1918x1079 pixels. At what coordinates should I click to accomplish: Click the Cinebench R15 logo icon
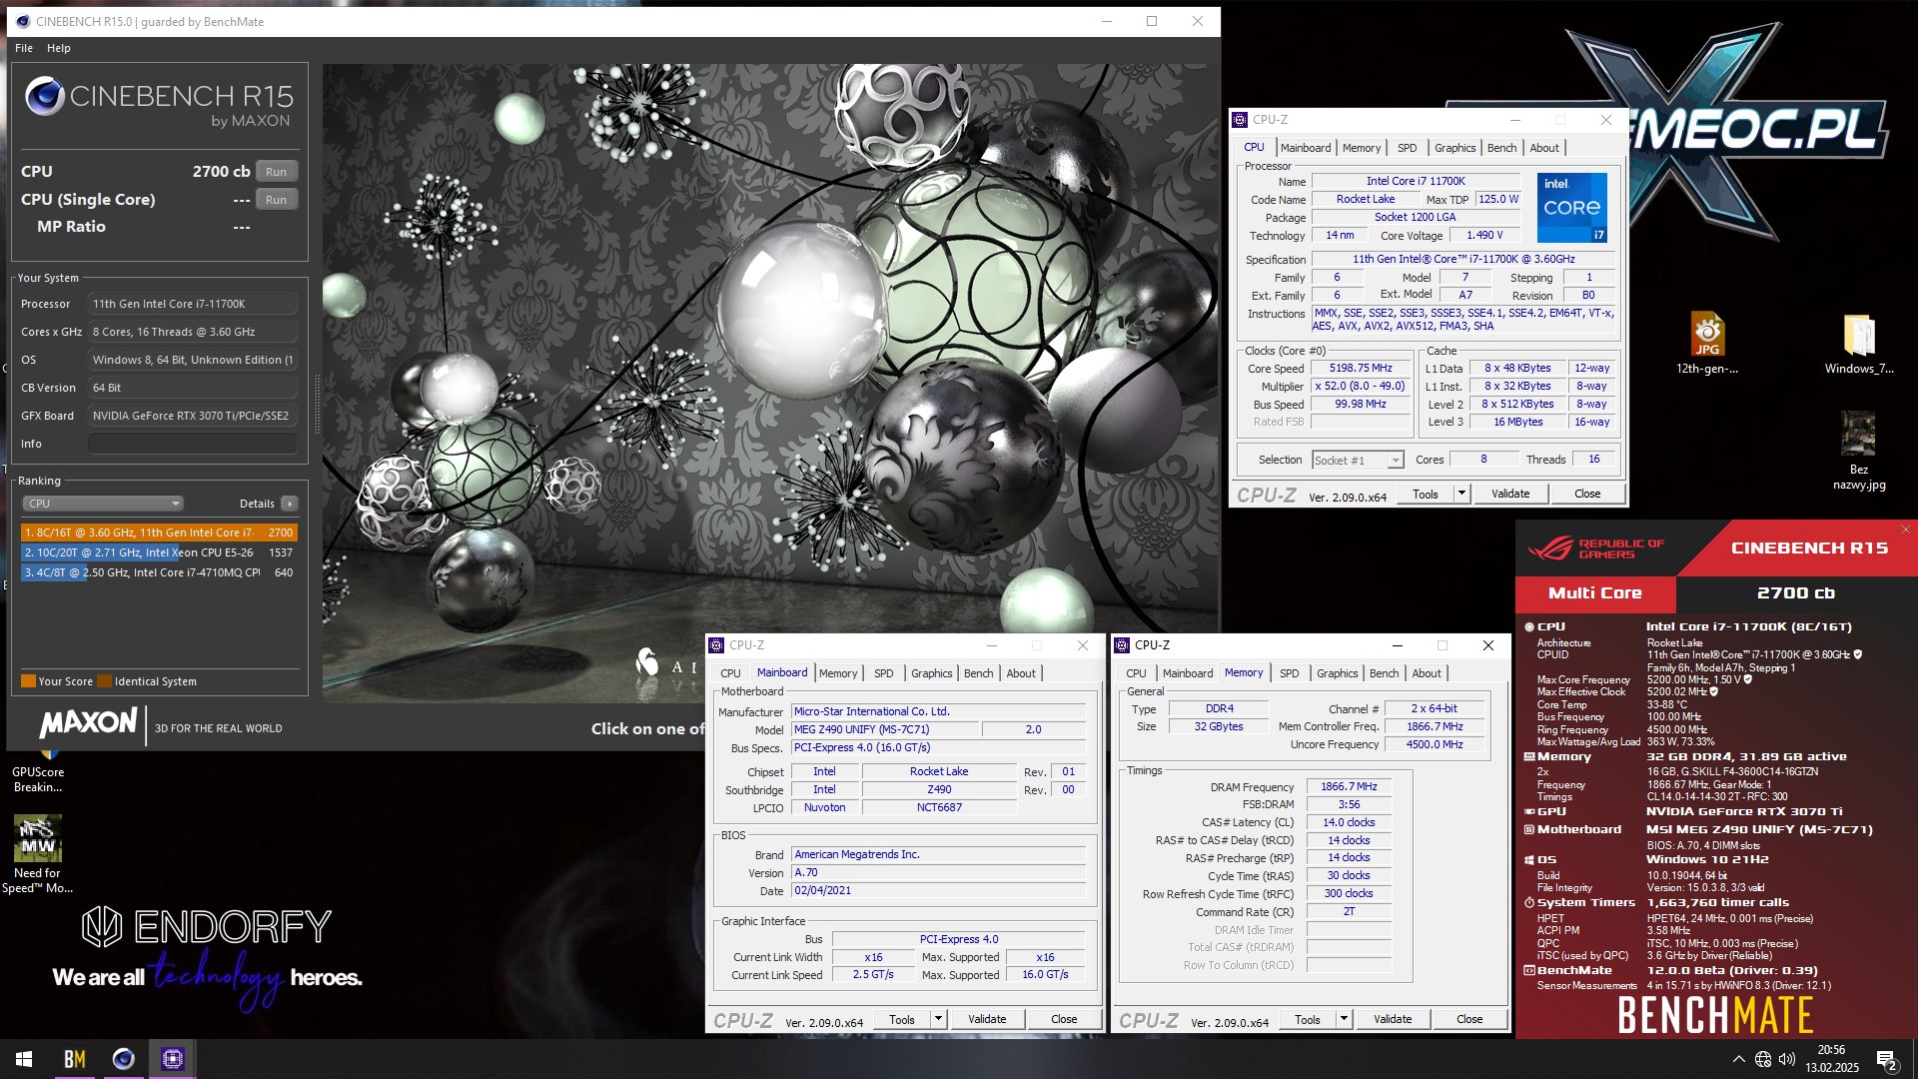coord(45,97)
